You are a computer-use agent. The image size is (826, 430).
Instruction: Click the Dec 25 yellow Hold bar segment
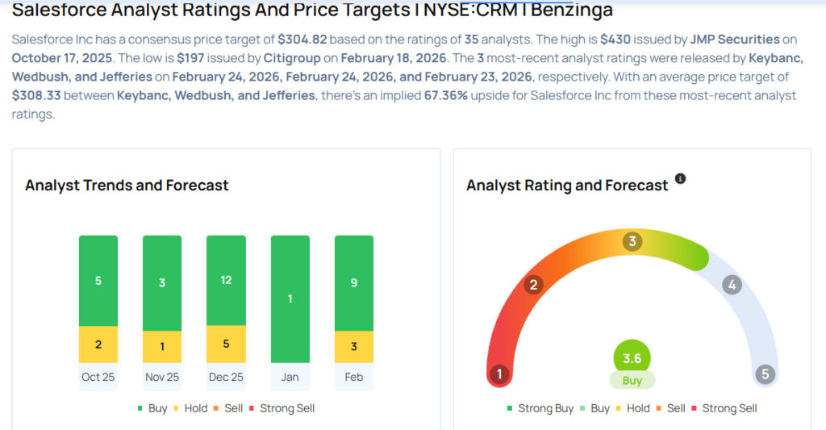pos(226,344)
